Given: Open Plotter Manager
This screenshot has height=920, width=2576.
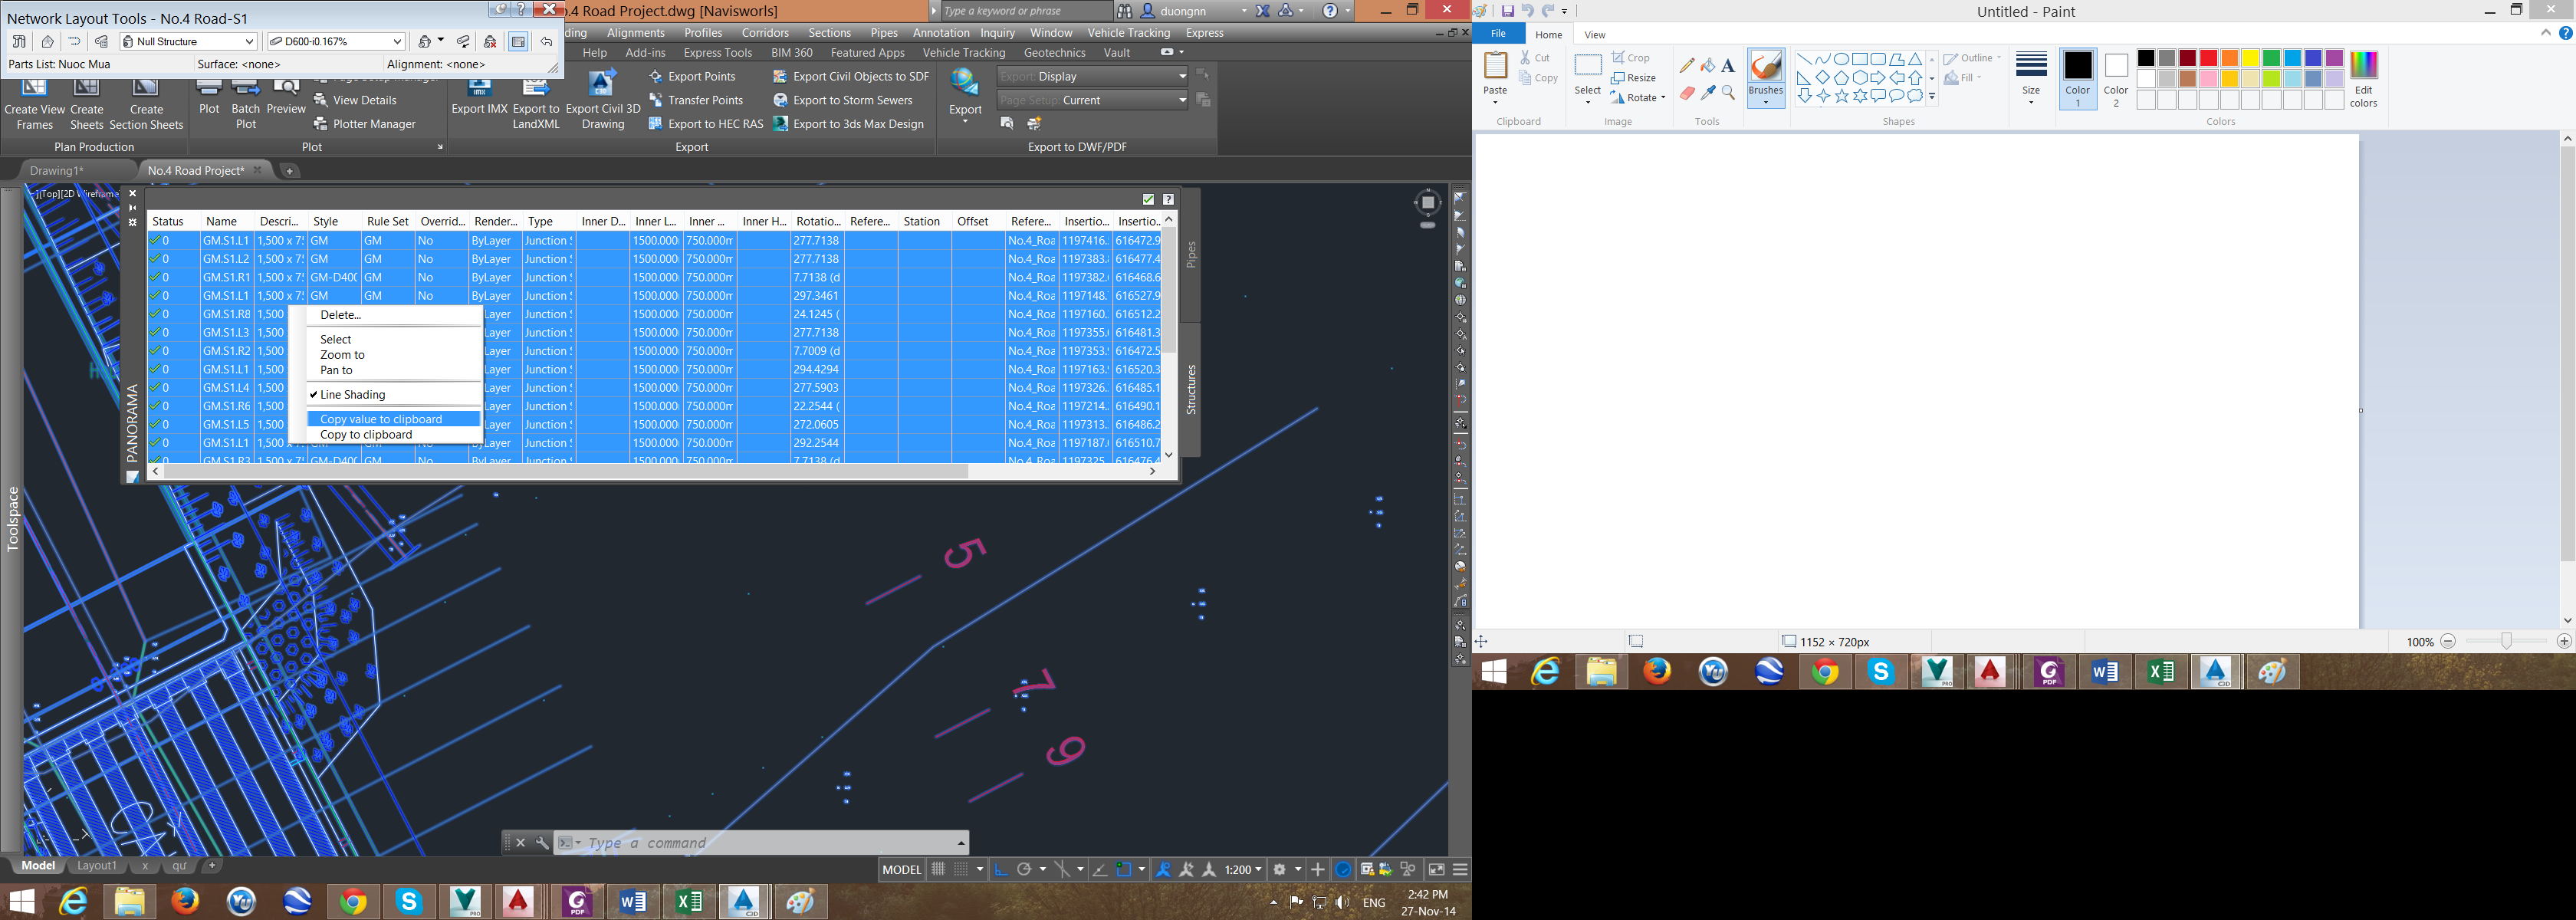Looking at the screenshot, I should point(364,124).
